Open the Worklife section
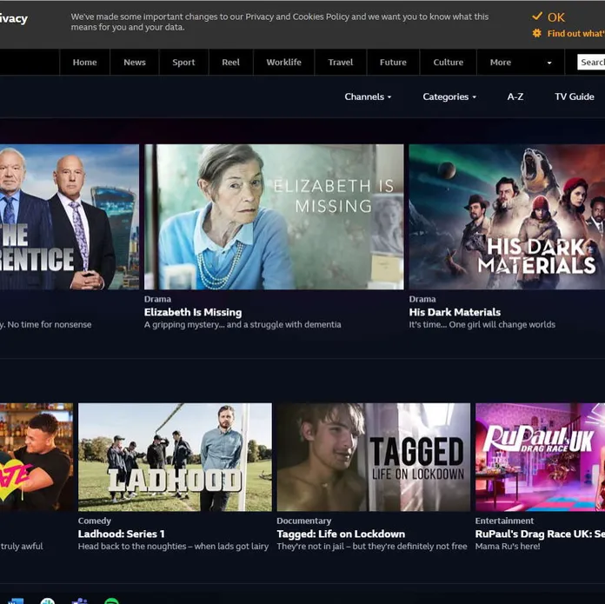This screenshot has height=604, width=605. (283, 63)
